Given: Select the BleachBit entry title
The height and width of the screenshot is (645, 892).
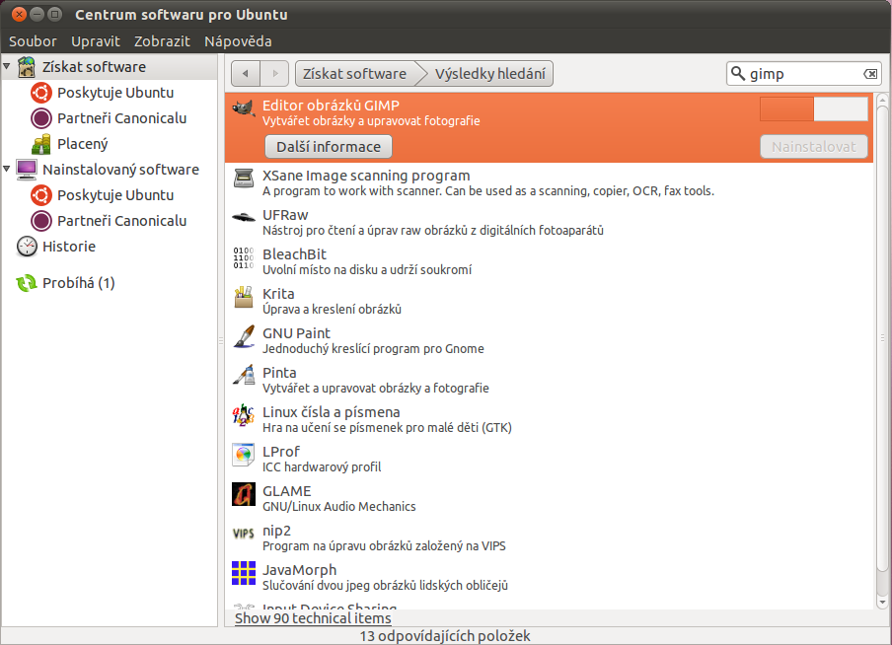Looking at the screenshot, I should tap(294, 254).
